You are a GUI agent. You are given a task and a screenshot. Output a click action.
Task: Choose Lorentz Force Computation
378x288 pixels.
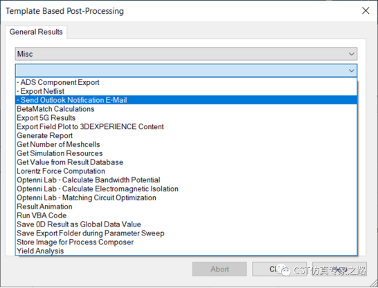point(186,171)
